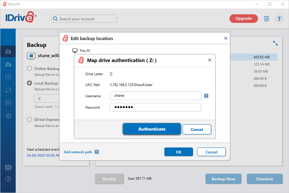Click the help icon beside Username field
This screenshot has width=289, height=193.
206,96
